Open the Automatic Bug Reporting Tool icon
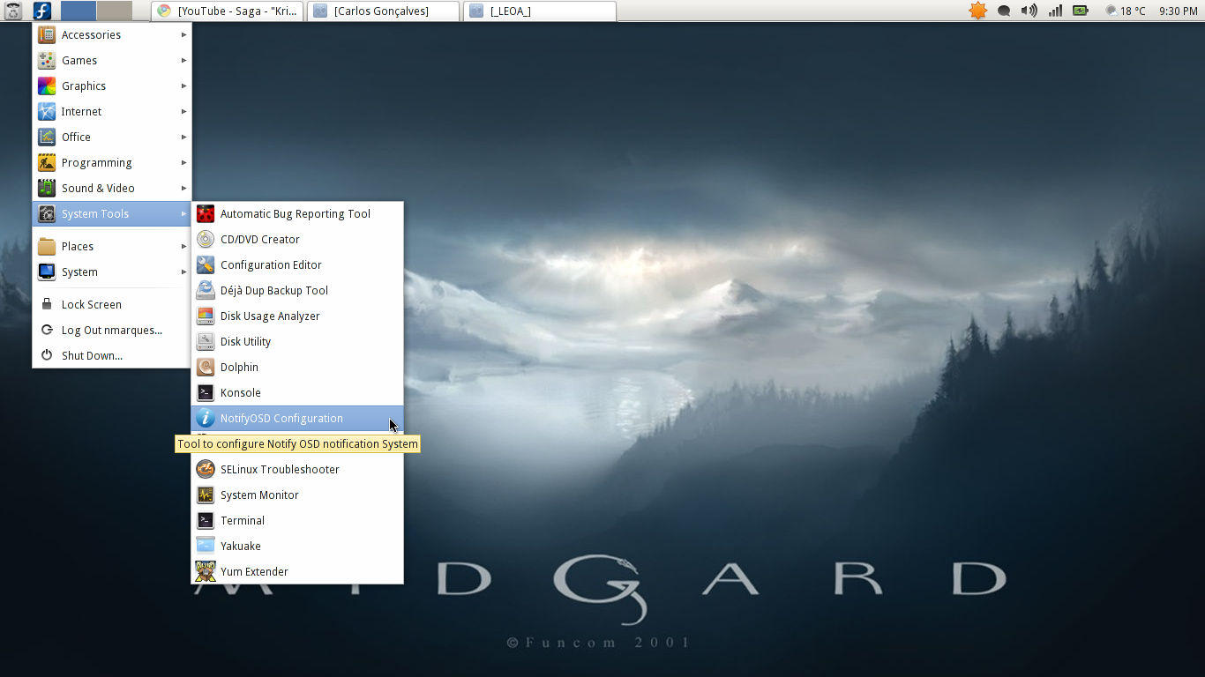Viewport: 1205px width, 677px height. point(206,214)
